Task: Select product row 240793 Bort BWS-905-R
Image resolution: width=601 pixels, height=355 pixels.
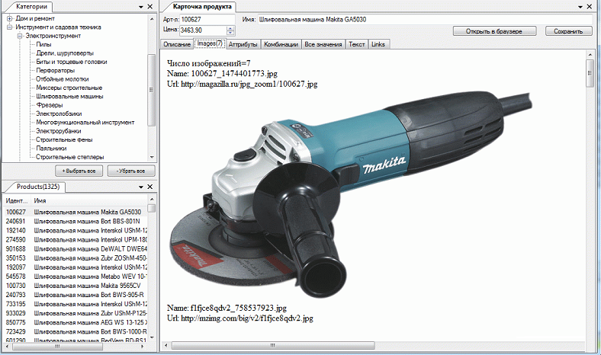Action: tap(75, 295)
